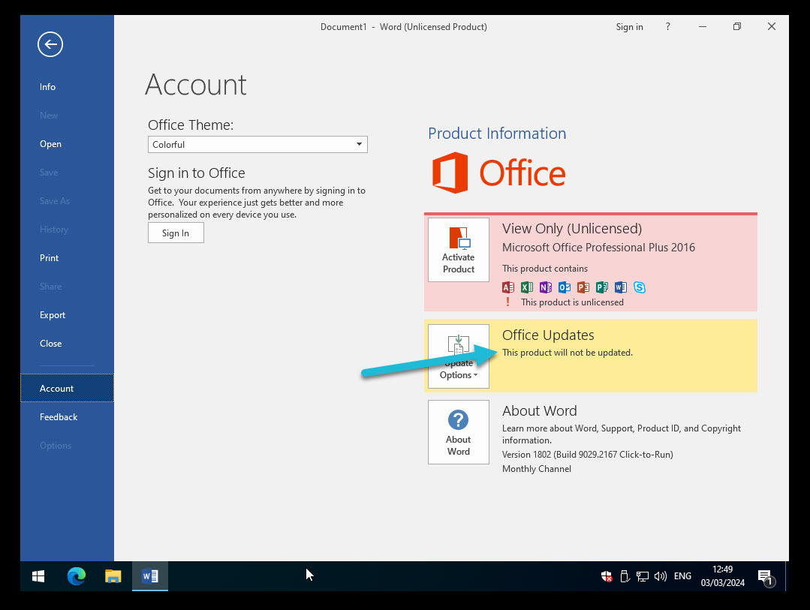Click the ENG language indicator in the taskbar

(682, 576)
